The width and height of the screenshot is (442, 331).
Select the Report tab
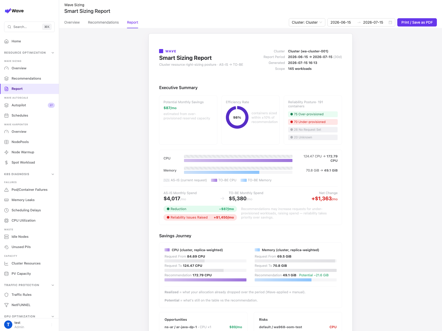133,22
